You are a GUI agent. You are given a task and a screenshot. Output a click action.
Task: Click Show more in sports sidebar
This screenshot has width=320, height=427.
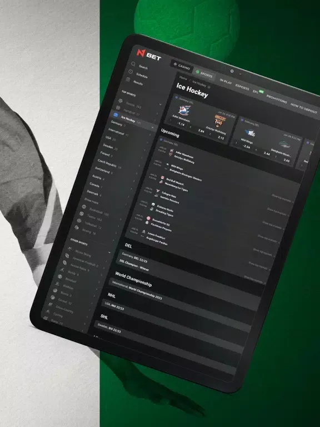[x=91, y=201]
